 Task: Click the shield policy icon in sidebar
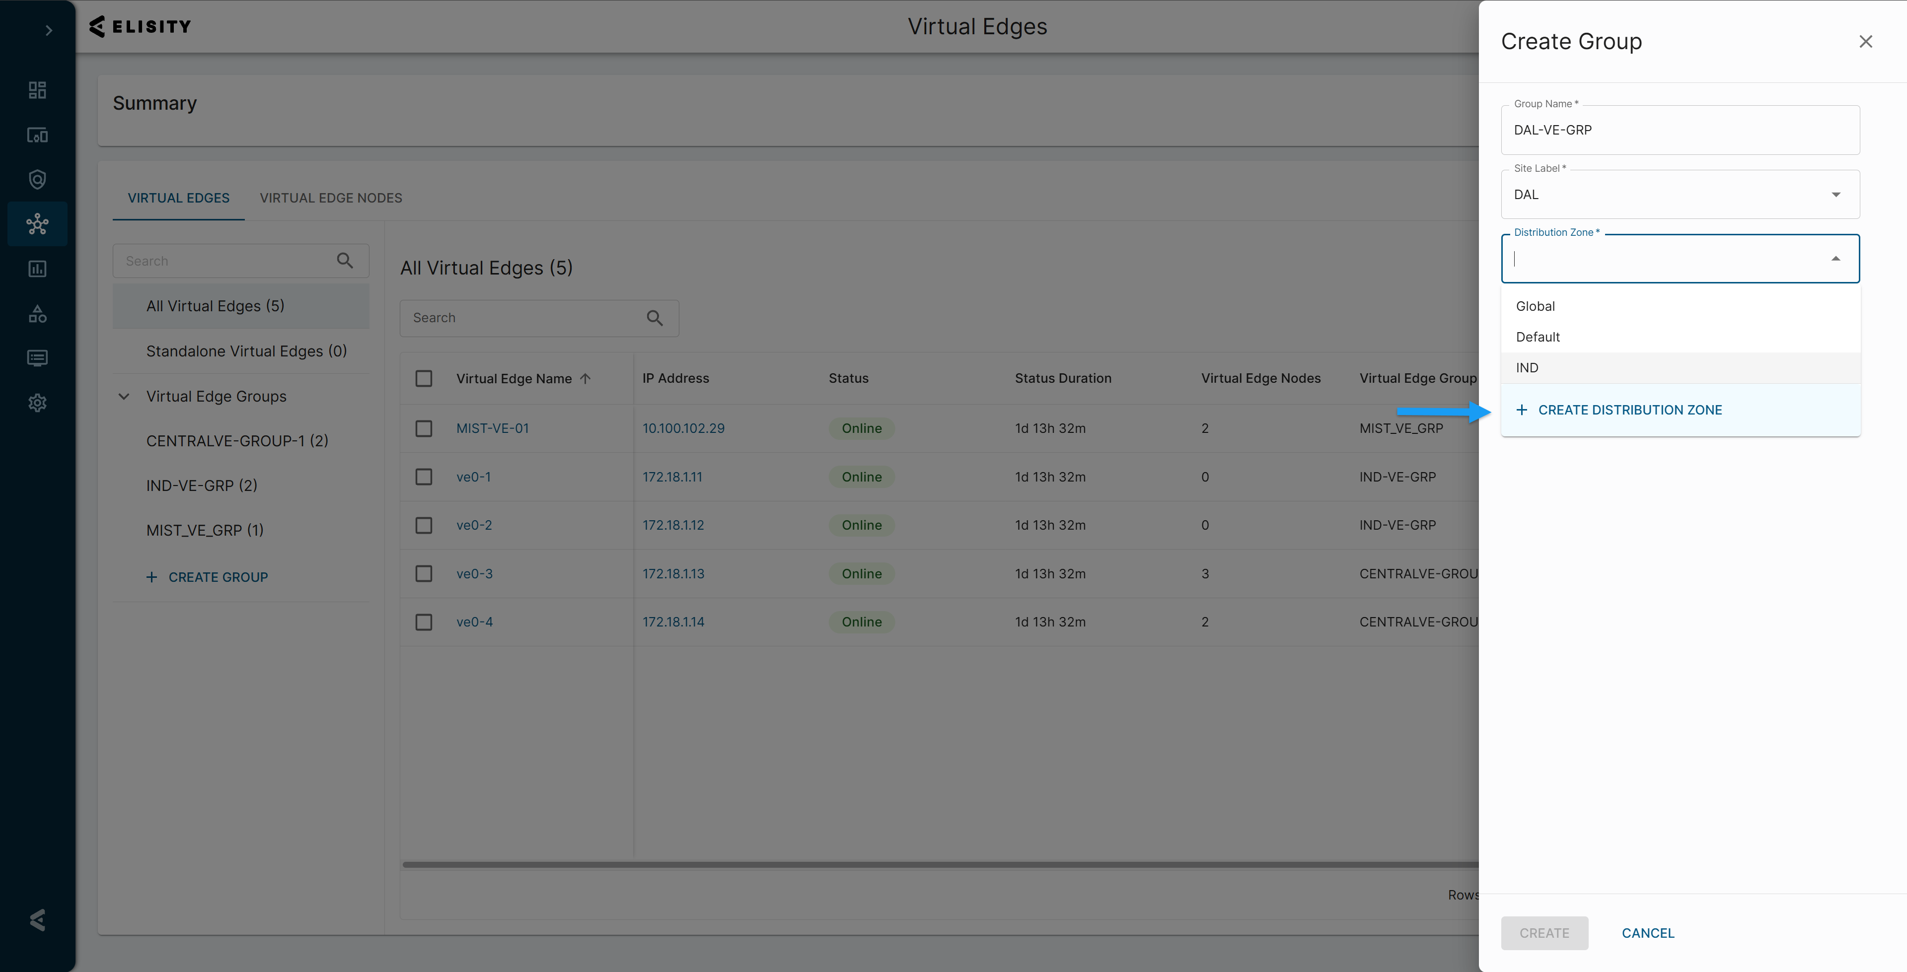coord(37,179)
